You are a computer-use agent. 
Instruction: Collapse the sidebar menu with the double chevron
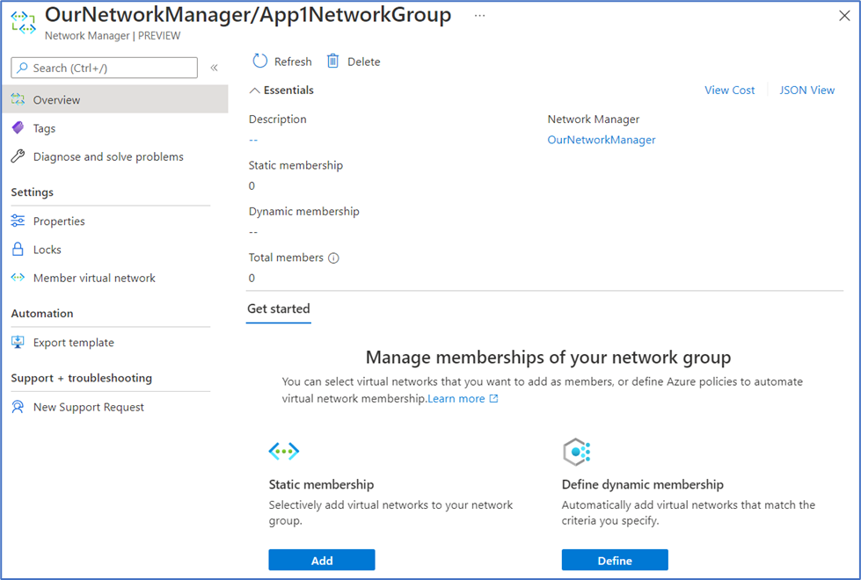(214, 68)
